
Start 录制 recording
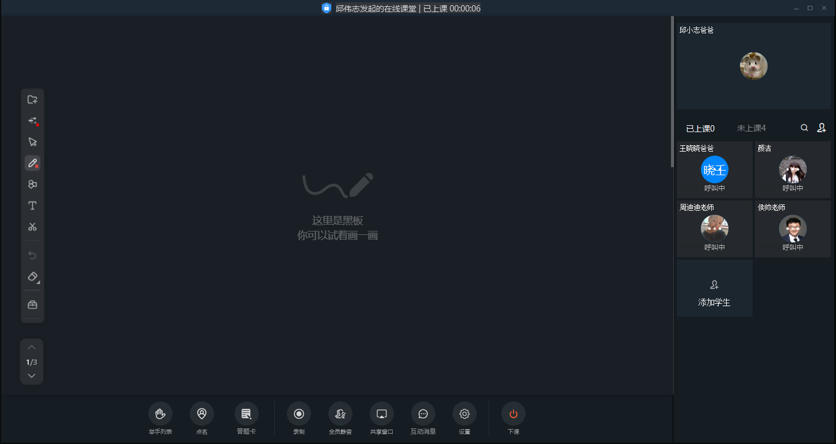pyautogui.click(x=299, y=414)
